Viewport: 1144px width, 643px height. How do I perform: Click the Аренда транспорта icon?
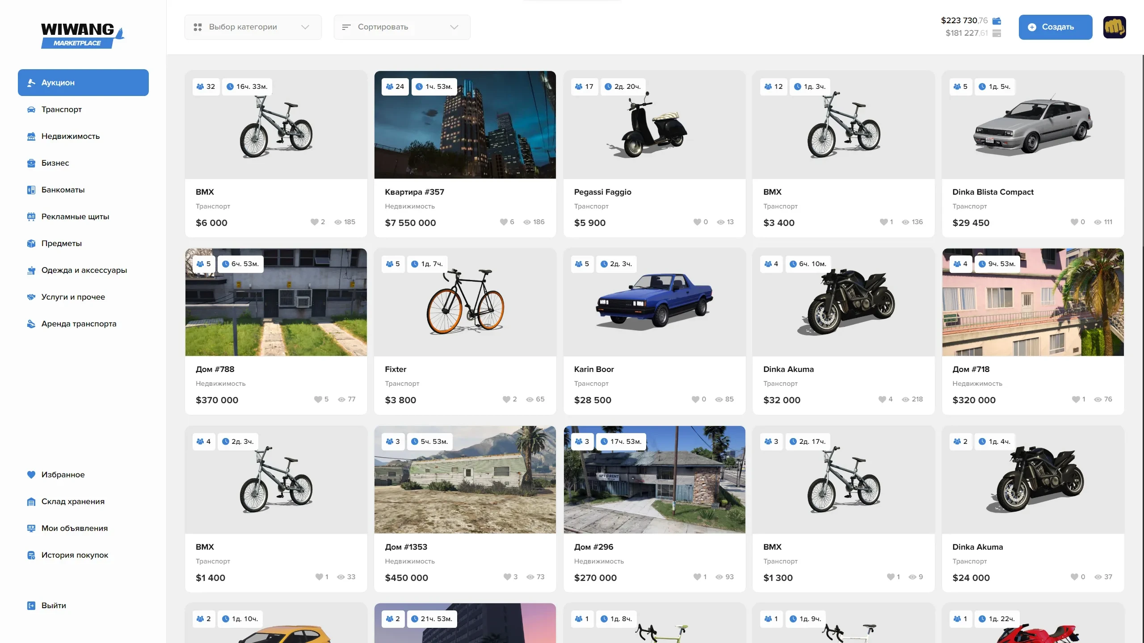pyautogui.click(x=31, y=324)
